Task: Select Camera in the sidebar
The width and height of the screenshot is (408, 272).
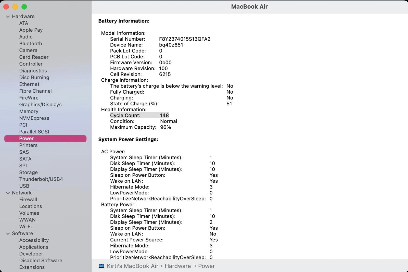Action: click(x=28, y=50)
